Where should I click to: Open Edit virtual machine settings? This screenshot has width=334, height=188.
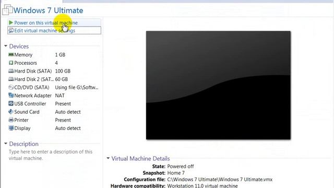tap(54, 30)
